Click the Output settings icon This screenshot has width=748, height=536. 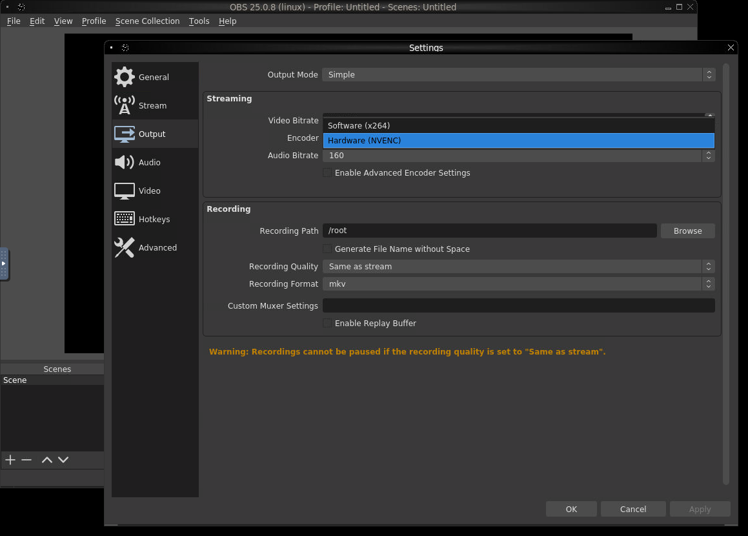[125, 134]
